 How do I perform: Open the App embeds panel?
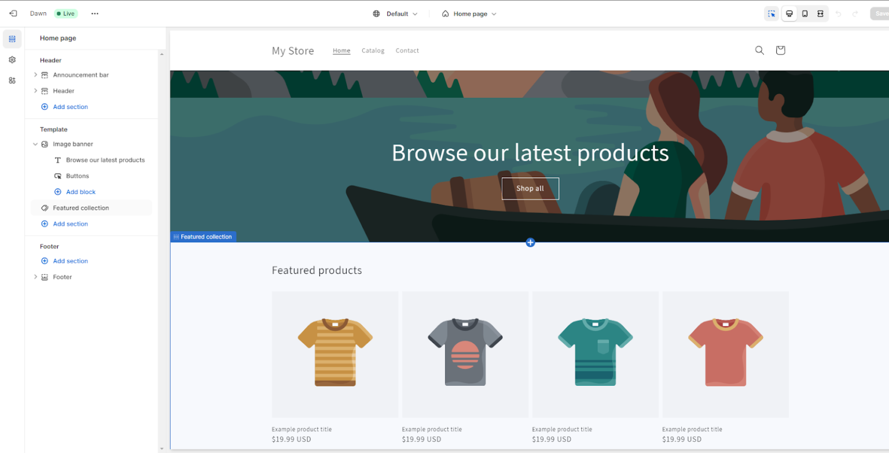pos(12,81)
